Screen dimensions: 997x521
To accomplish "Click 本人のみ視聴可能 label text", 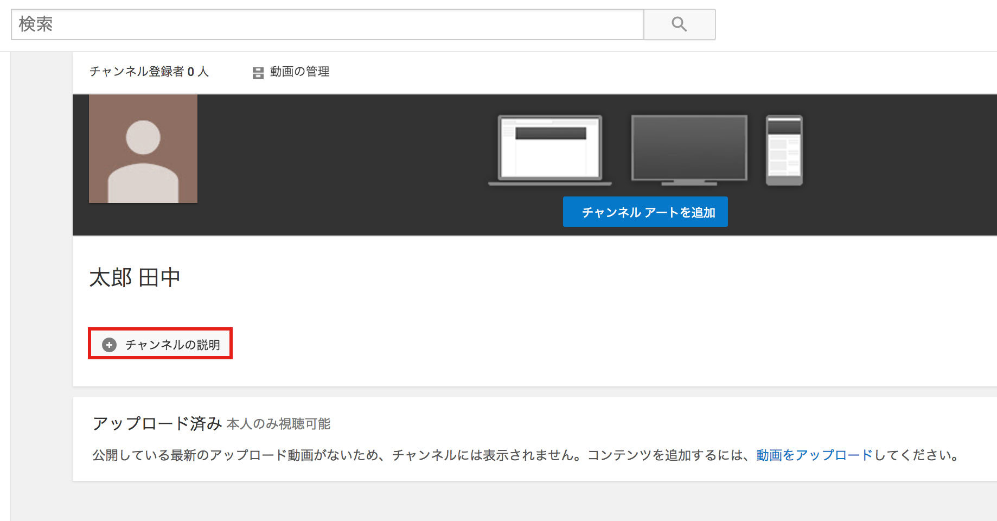I will (279, 424).
